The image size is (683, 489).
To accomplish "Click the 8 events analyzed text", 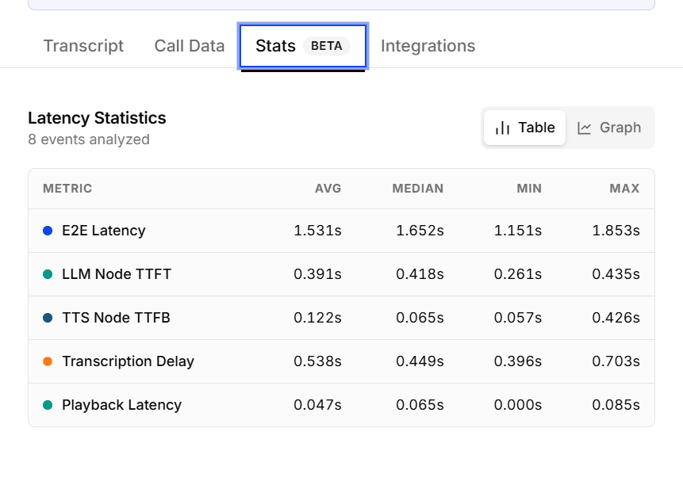I will click(89, 139).
